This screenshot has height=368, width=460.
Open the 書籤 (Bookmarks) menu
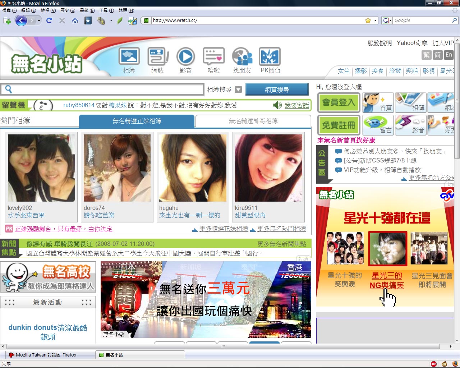pyautogui.click(x=87, y=10)
